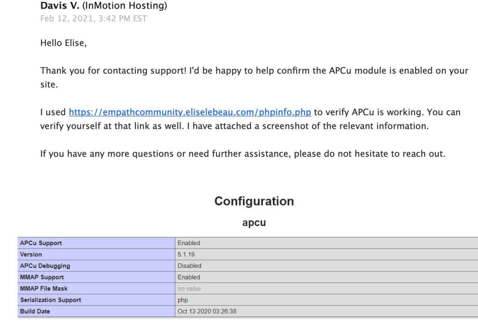The height and width of the screenshot is (323, 478).
Task: Click the InMotion Hosting label
Action: pos(124,6)
